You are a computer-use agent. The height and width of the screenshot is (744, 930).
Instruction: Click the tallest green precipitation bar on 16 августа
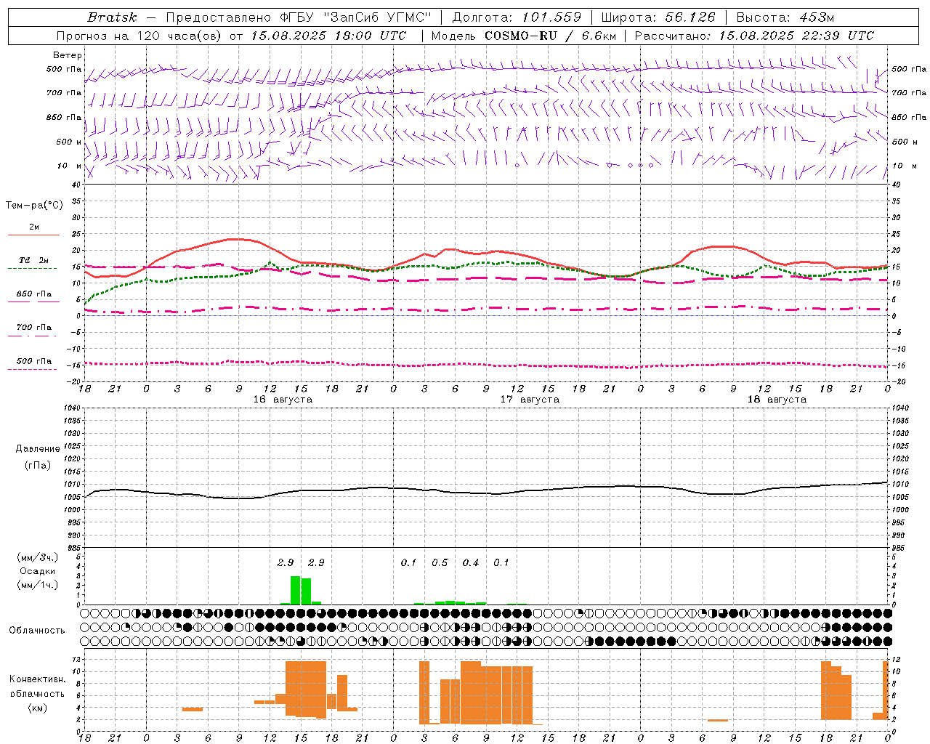pyautogui.click(x=295, y=590)
